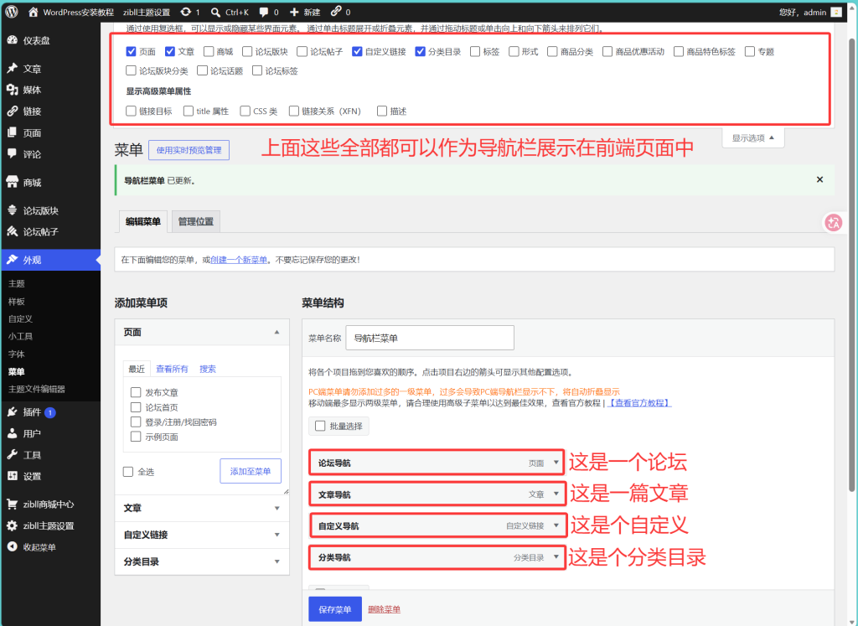Click the 删除菜单 link

[384, 609]
